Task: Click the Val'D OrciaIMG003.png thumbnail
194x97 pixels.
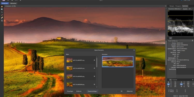Action: (x=69, y=76)
